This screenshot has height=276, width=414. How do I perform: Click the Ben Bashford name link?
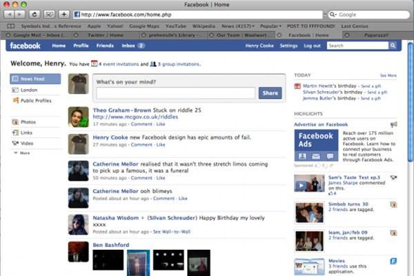[x=111, y=245]
